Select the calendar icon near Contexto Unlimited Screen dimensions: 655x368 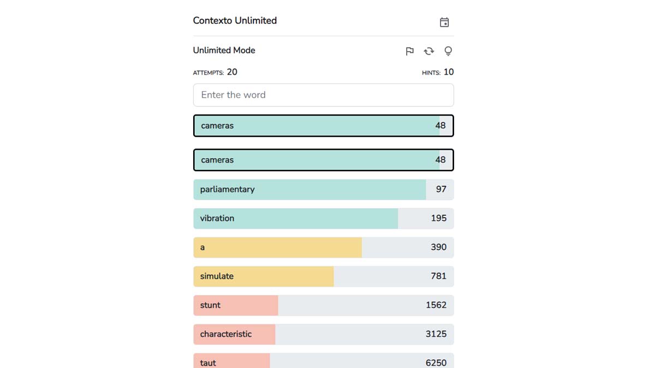point(444,22)
